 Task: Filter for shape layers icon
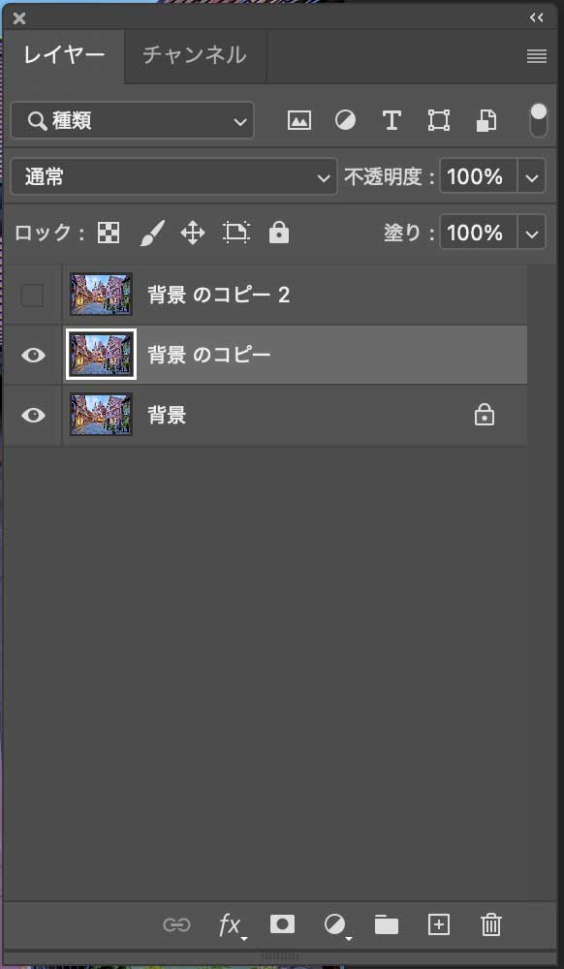click(439, 120)
